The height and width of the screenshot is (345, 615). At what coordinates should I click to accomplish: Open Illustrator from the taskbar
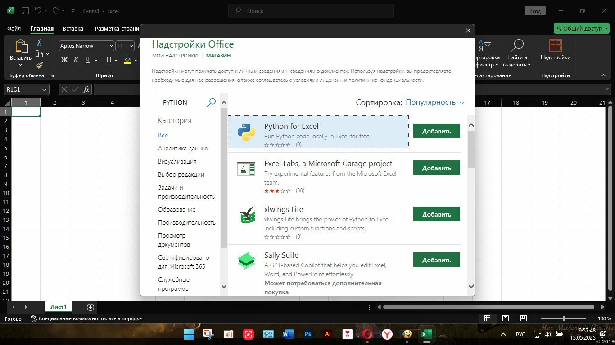click(x=328, y=334)
